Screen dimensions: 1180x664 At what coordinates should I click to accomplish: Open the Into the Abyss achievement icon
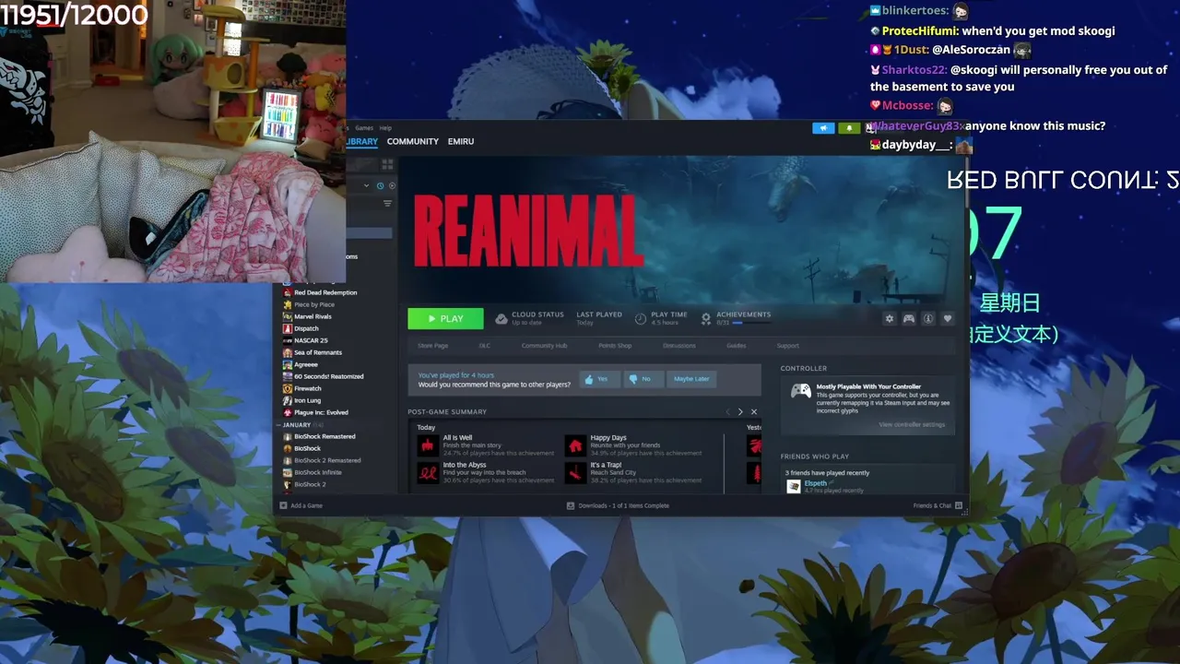(x=428, y=473)
